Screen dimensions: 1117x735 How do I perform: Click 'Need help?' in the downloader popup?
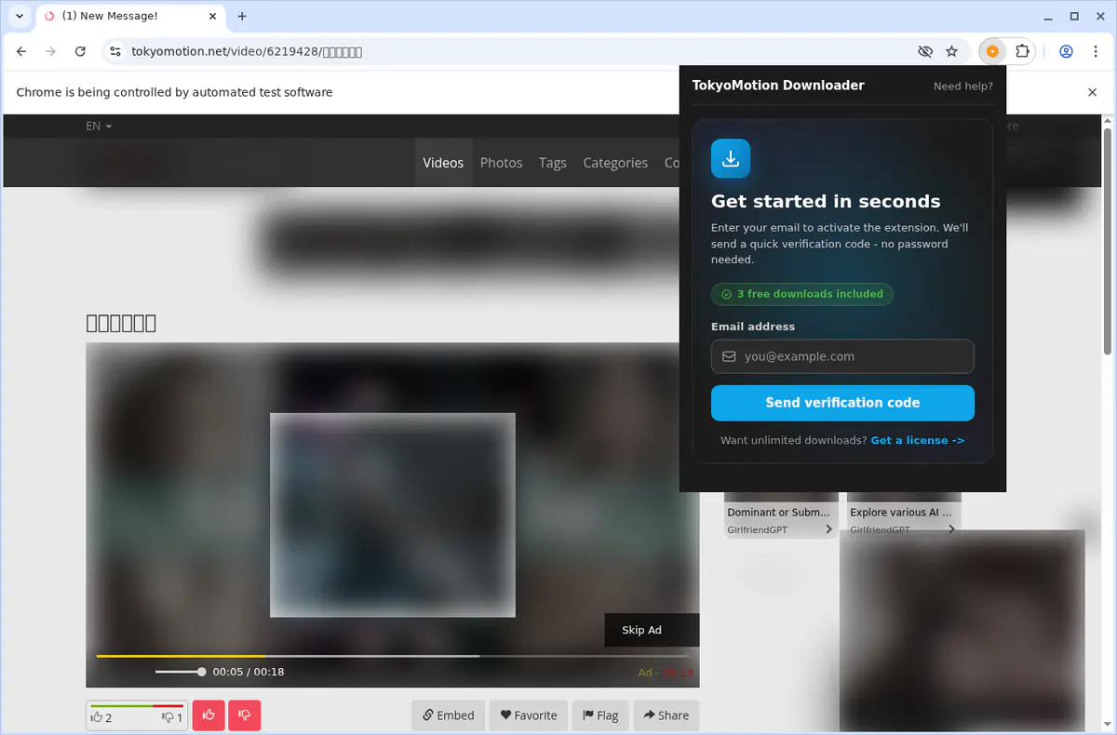(x=962, y=86)
